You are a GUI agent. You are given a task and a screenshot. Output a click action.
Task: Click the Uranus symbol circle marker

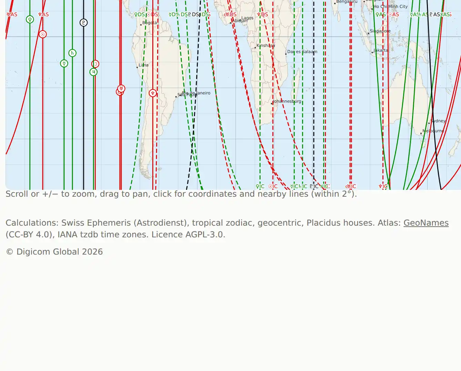coord(121,89)
